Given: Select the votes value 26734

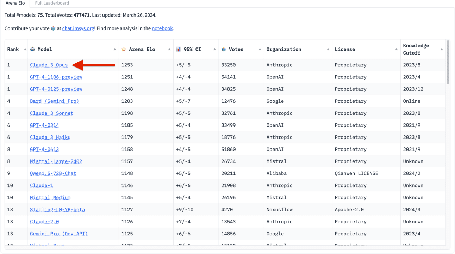Looking at the screenshot, I should pyautogui.click(x=229, y=161).
